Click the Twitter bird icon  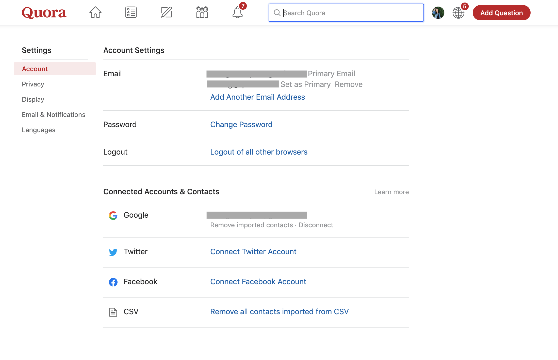(x=113, y=252)
